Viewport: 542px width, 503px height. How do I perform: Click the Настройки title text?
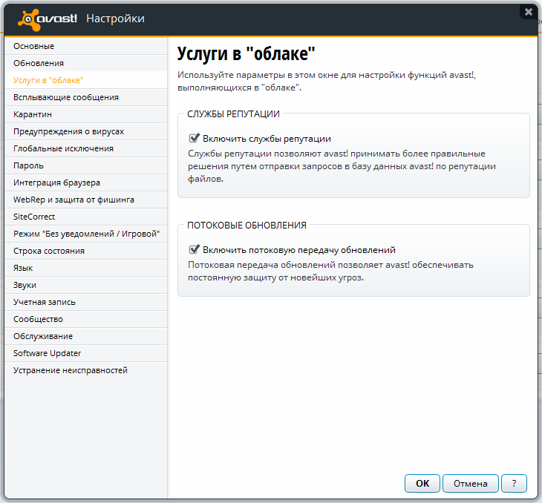(x=115, y=19)
